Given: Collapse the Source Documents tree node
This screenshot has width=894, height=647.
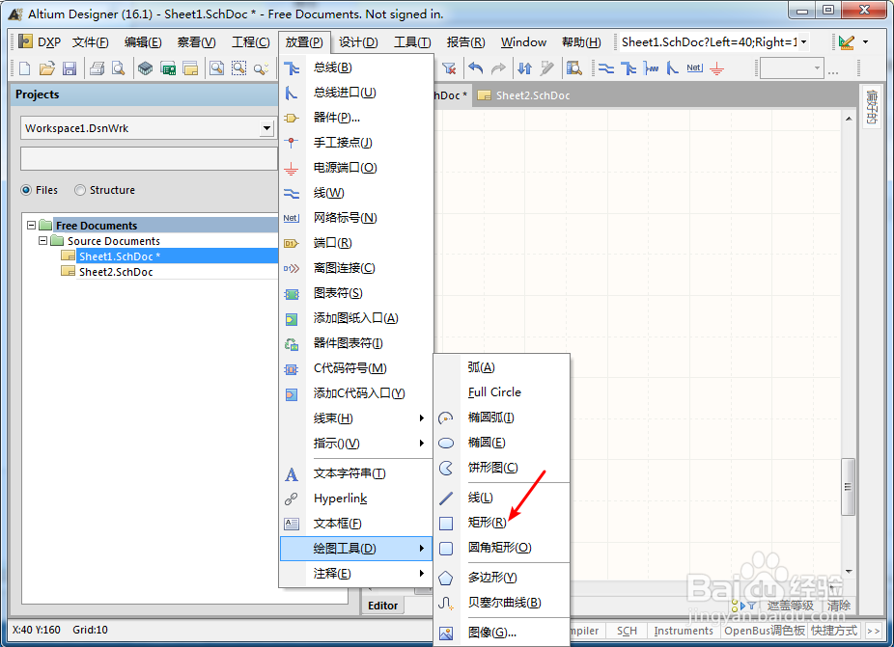Looking at the screenshot, I should pyautogui.click(x=42, y=241).
